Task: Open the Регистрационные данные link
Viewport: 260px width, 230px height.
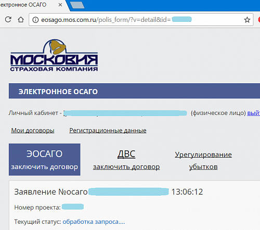Action: [108, 130]
